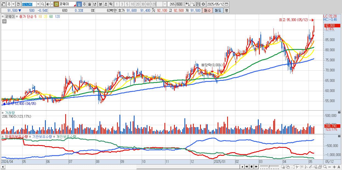The height and width of the screenshot is (170, 342).
Task: Click the 배당락(0.00%) marker label
Action: [212, 65]
